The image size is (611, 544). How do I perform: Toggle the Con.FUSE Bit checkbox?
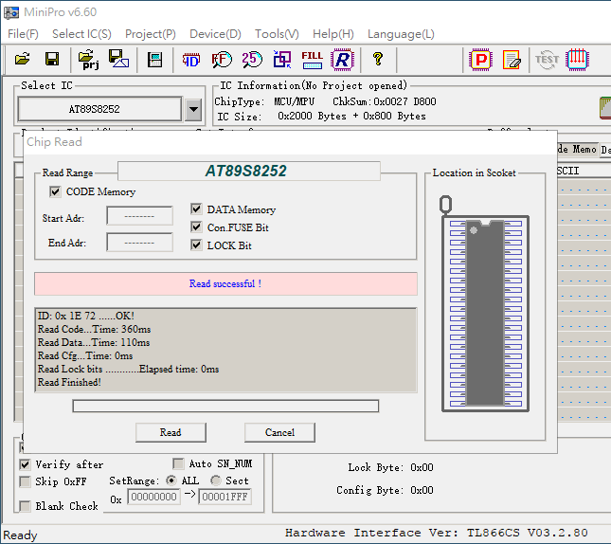(x=196, y=227)
